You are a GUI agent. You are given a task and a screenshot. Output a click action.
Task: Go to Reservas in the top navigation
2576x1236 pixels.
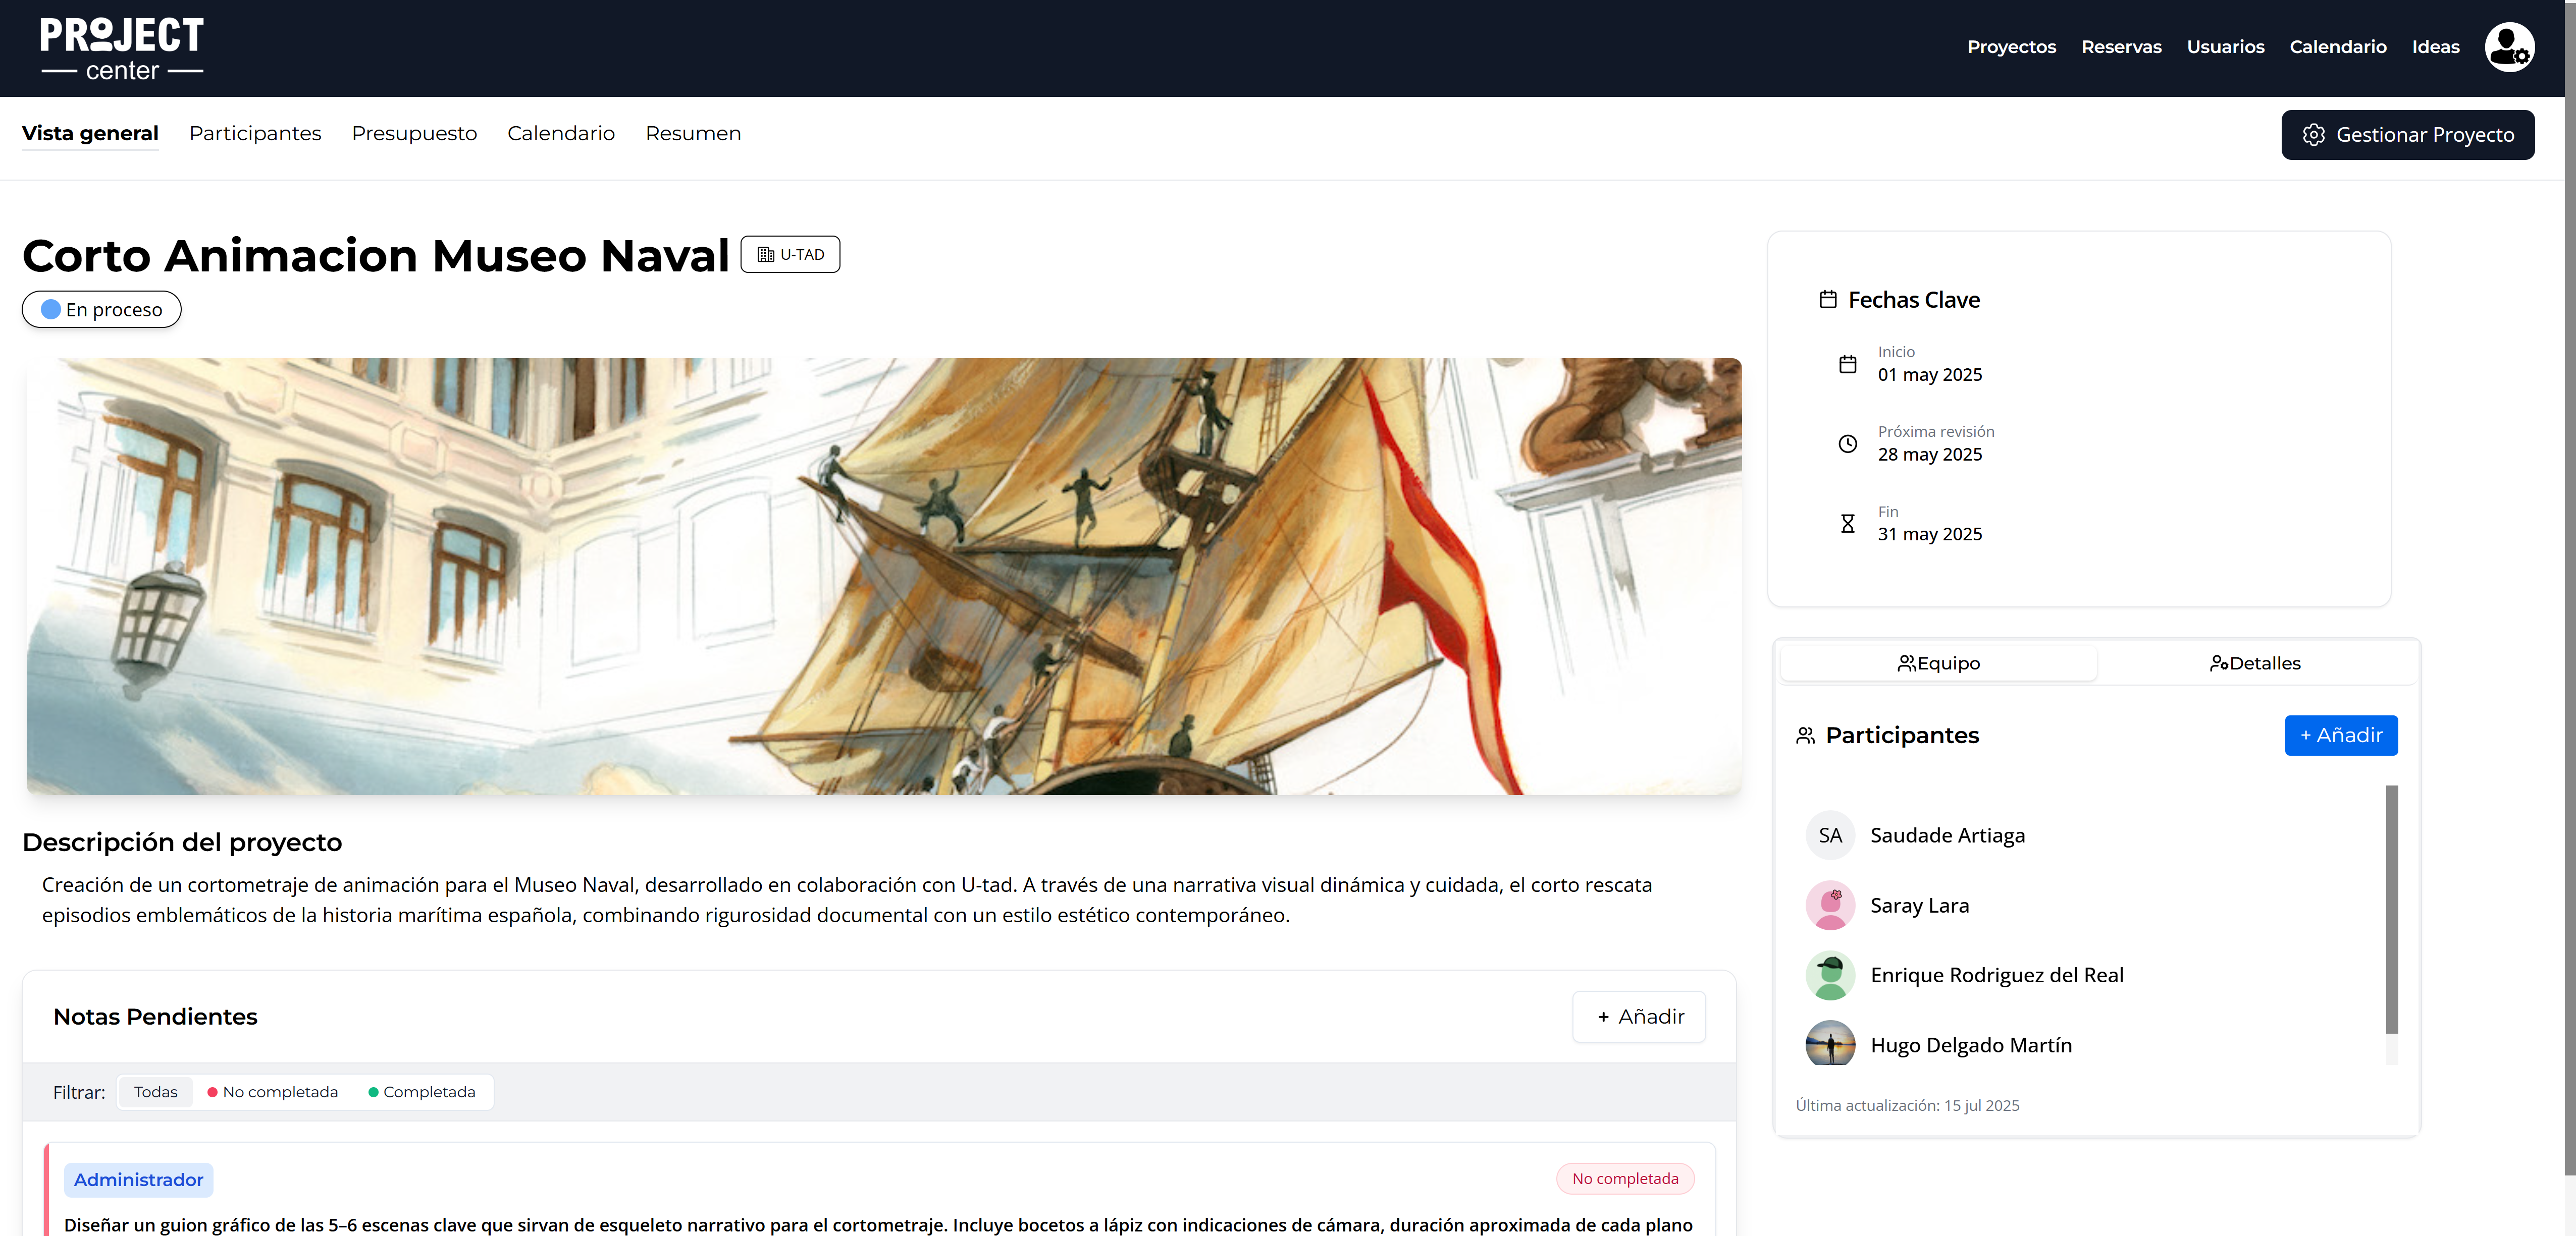2121,47
